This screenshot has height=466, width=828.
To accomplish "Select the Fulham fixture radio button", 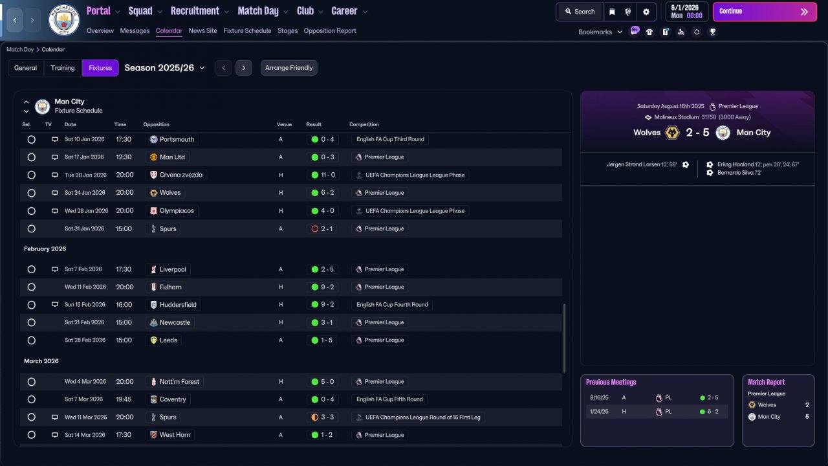I will pos(31,287).
